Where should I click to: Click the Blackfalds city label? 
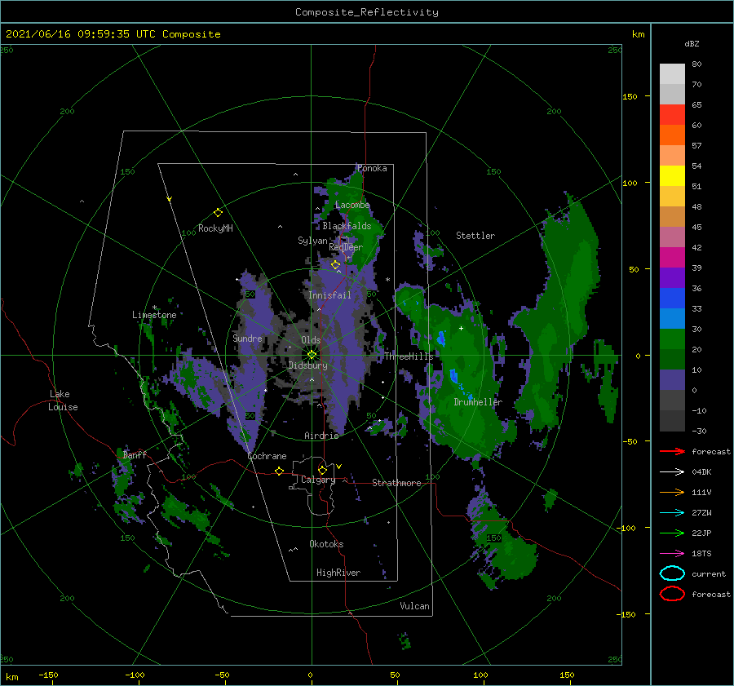(347, 226)
